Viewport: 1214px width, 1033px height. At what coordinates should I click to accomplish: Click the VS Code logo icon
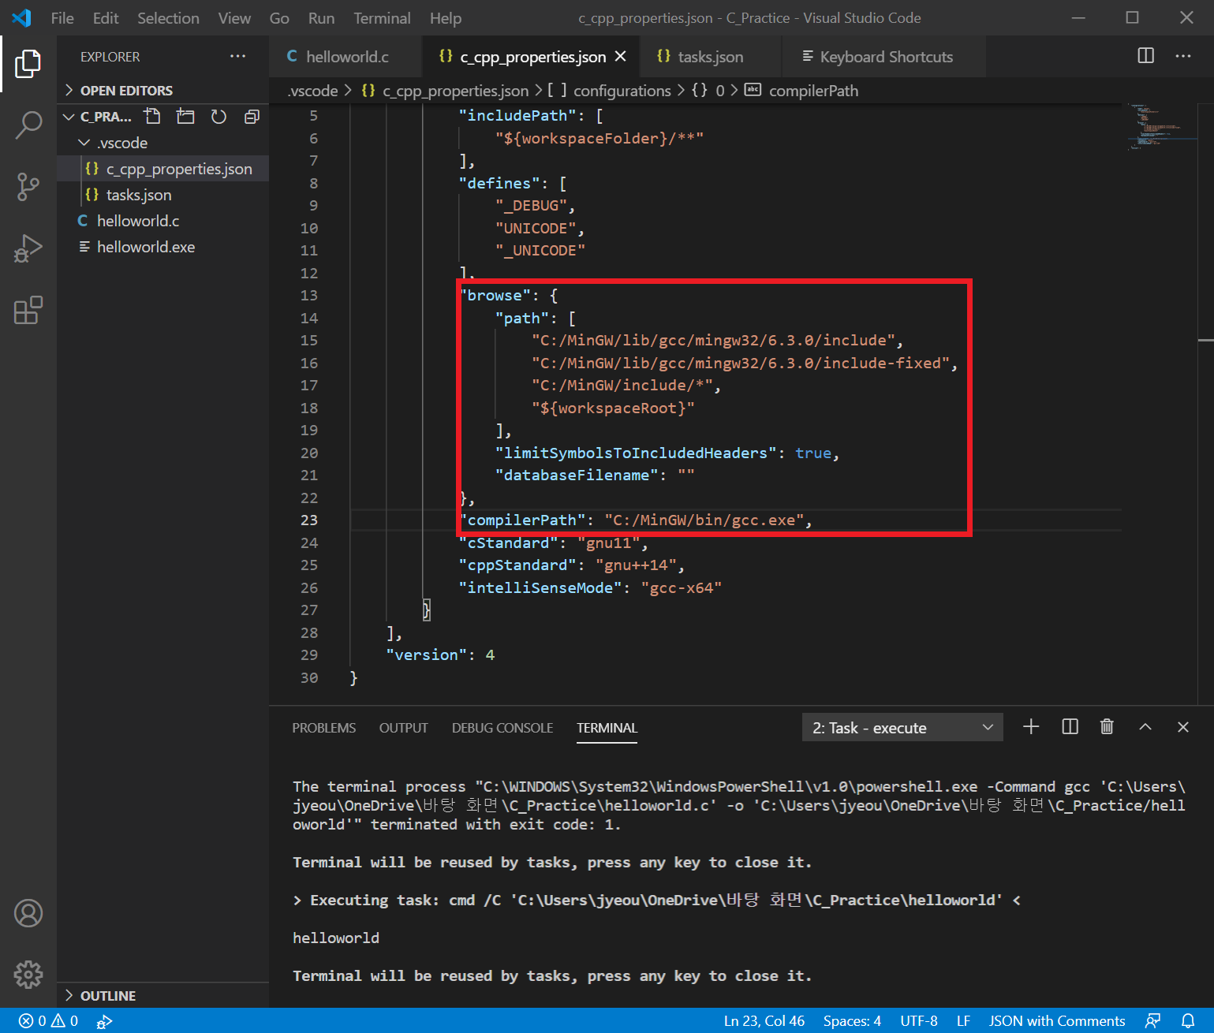21,17
